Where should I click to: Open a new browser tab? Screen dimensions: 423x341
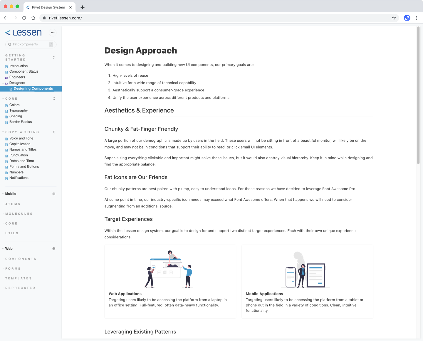click(x=83, y=7)
